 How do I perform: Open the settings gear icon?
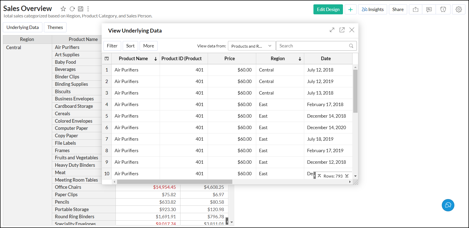pyautogui.click(x=458, y=9)
